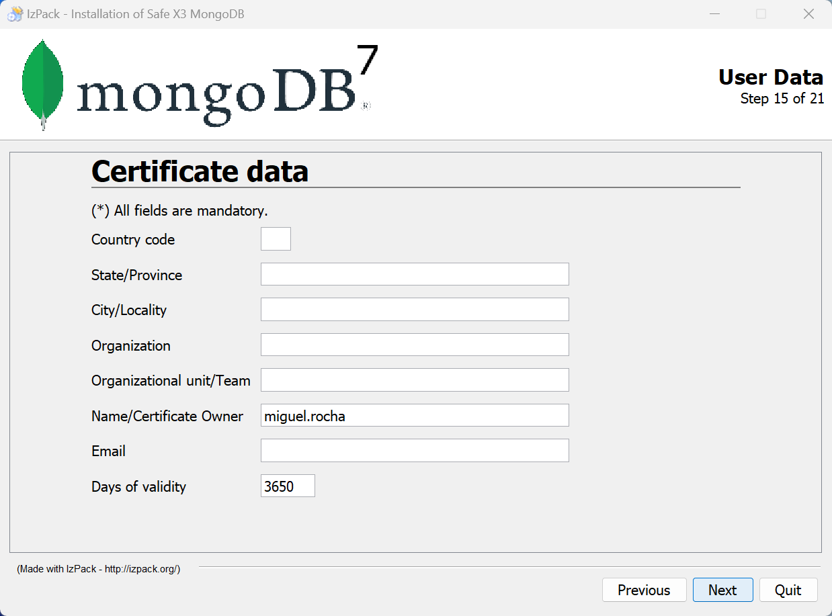Viewport: 832px width, 616px height.
Task: Select the City/Locality input field
Action: (x=415, y=310)
